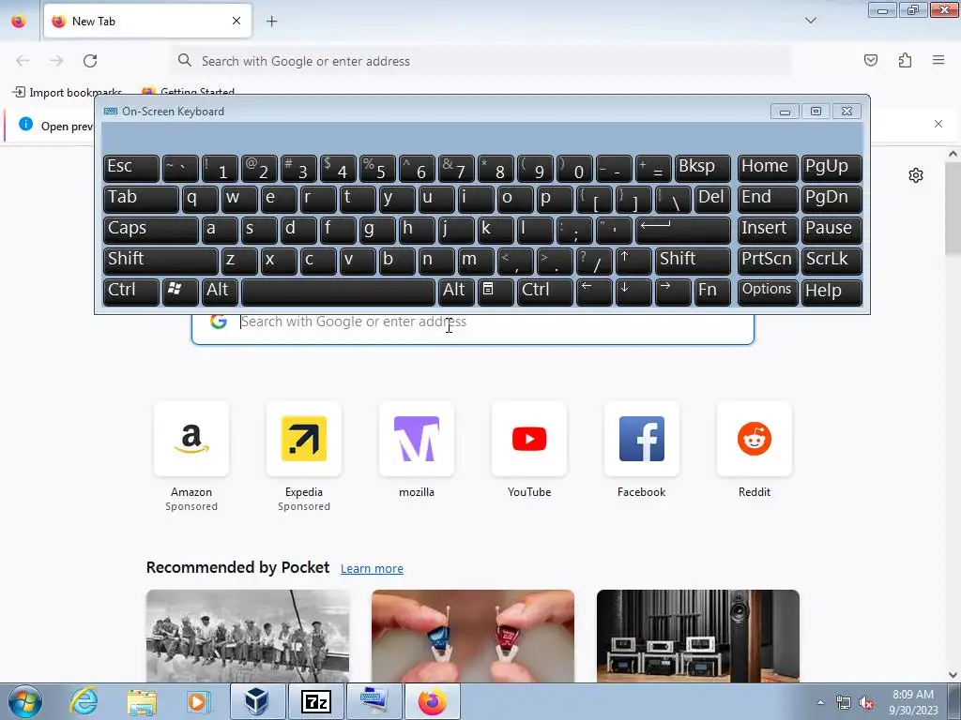This screenshot has height=720, width=961.
Task: Toggle the left Shift key
Action: pyautogui.click(x=160, y=261)
